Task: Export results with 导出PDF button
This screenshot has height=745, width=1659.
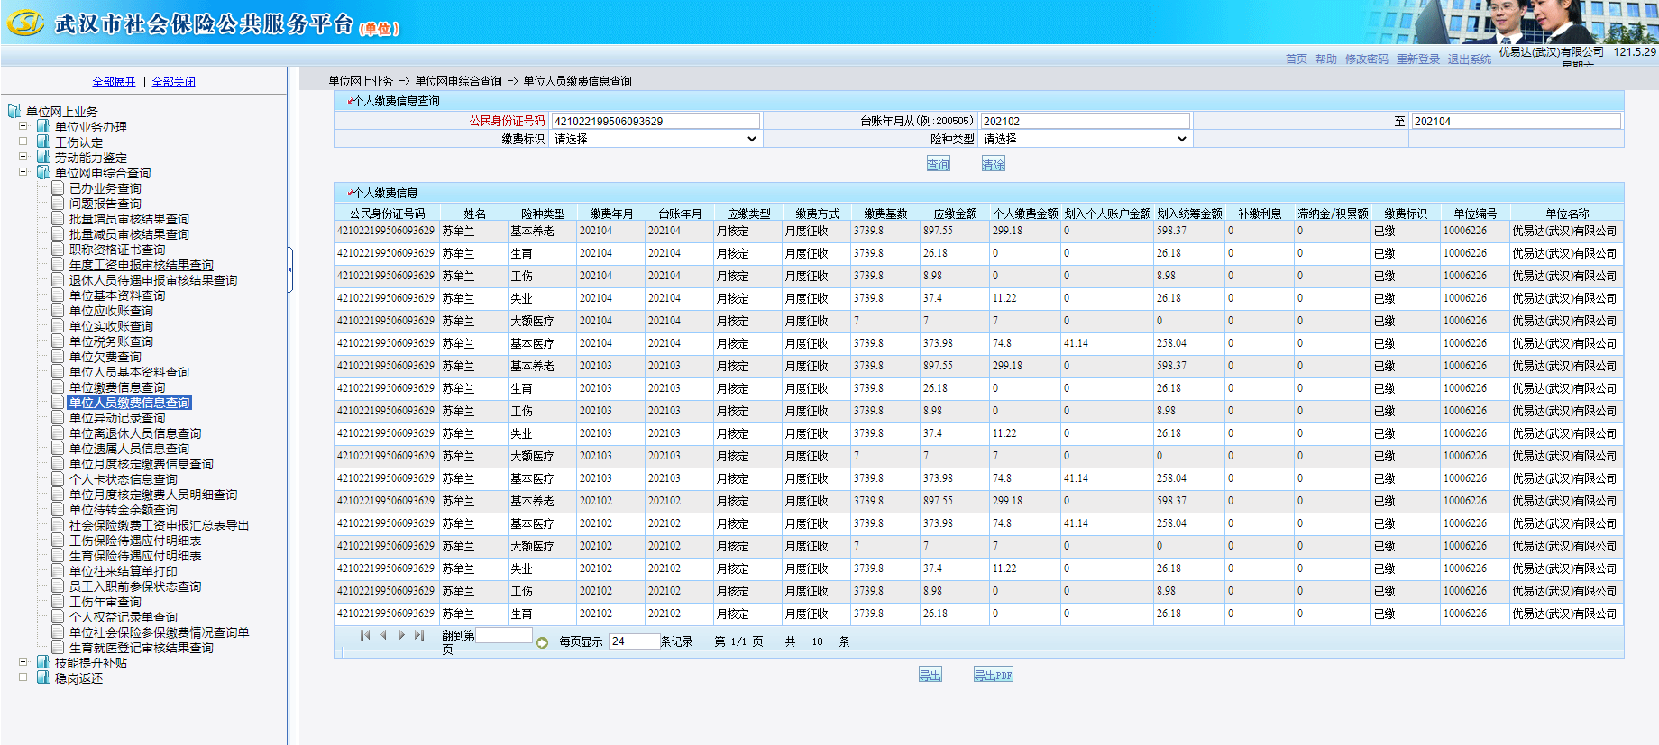Action: (x=993, y=675)
